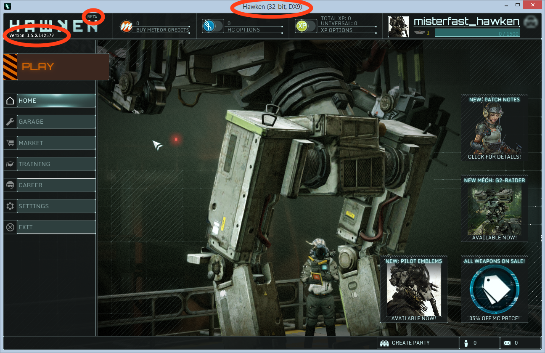Click the 0 / 1500 XP progress bar
The height and width of the screenshot is (353, 545).
pos(477,33)
